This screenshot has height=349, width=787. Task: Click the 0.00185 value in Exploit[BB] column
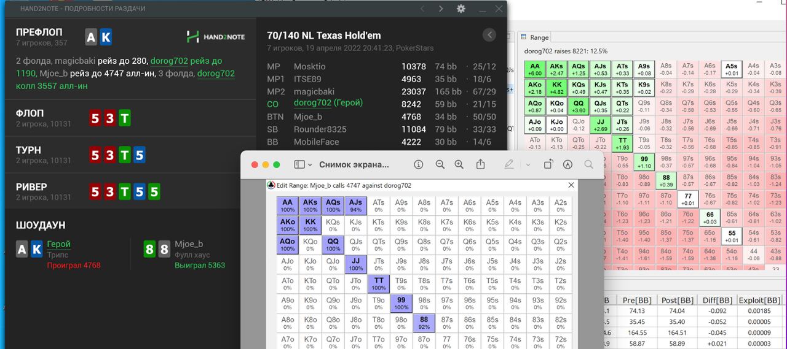click(x=759, y=311)
